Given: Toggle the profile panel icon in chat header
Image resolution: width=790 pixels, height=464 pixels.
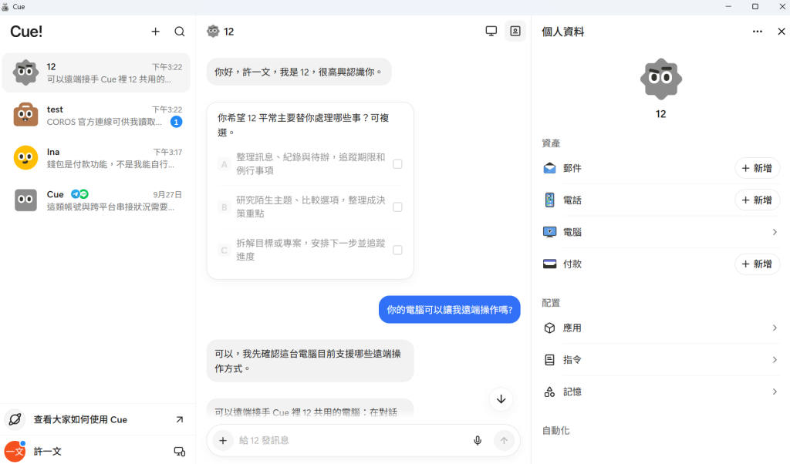Looking at the screenshot, I should tap(515, 31).
